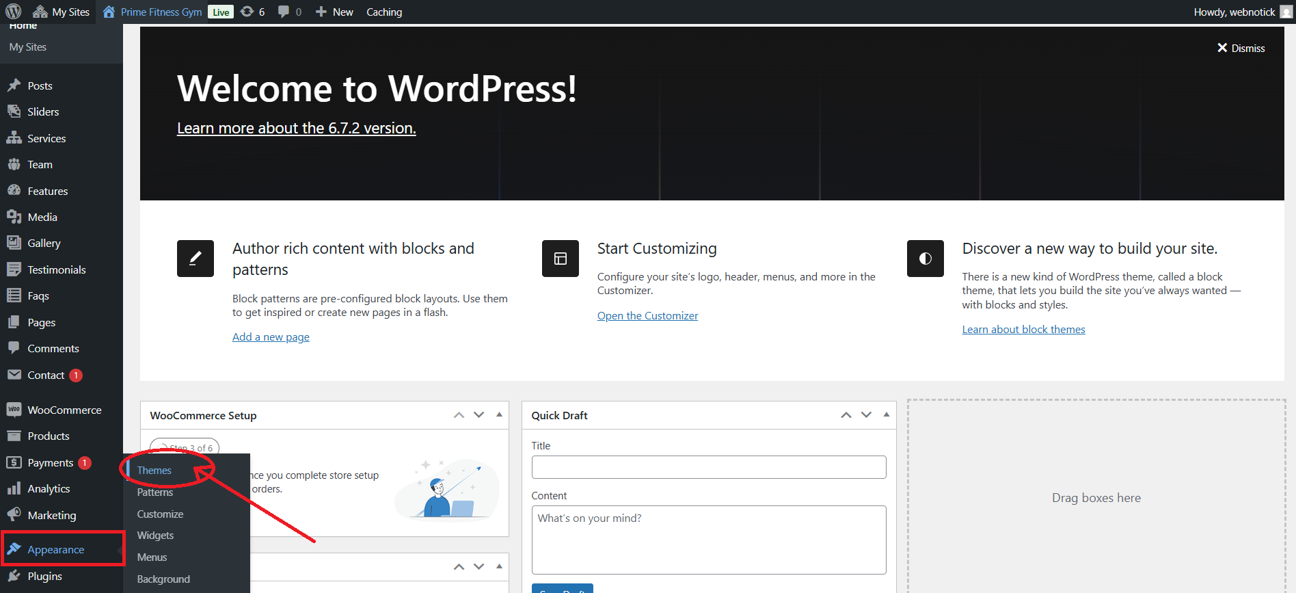
Task: Open the New content dropdown
Action: pos(334,12)
